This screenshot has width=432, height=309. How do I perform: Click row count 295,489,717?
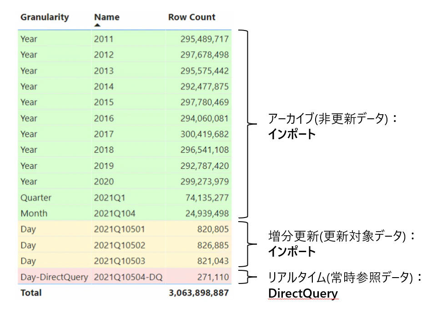[x=205, y=39]
